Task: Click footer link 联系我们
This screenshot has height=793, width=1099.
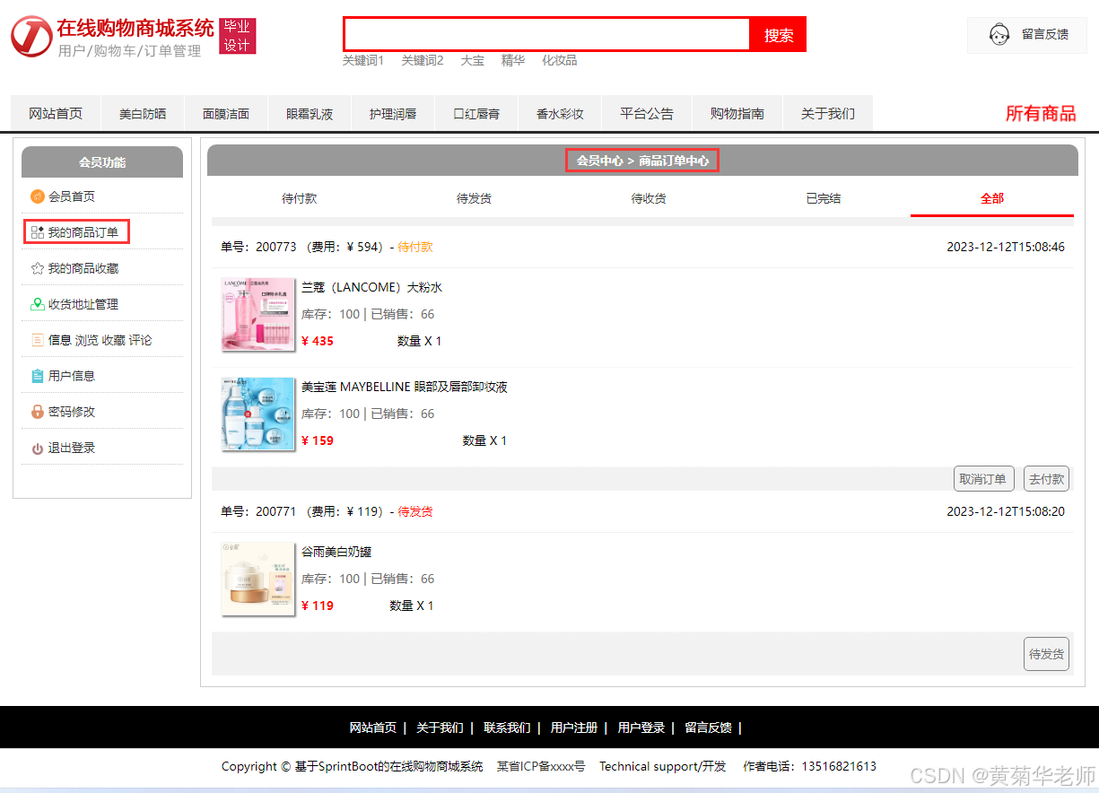Action: 507,728
